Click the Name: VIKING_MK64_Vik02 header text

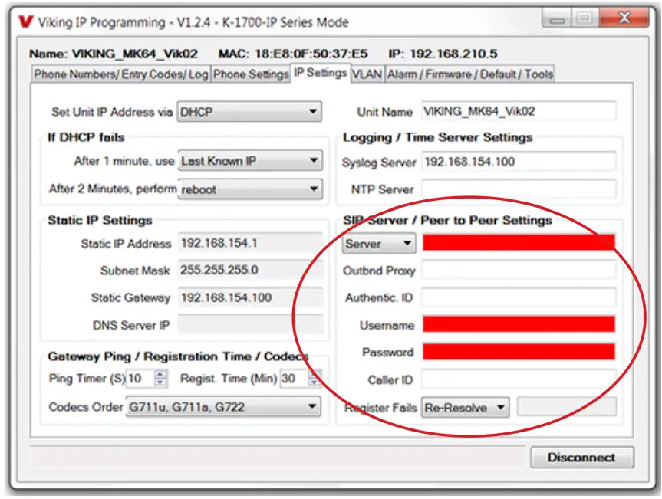114,54
